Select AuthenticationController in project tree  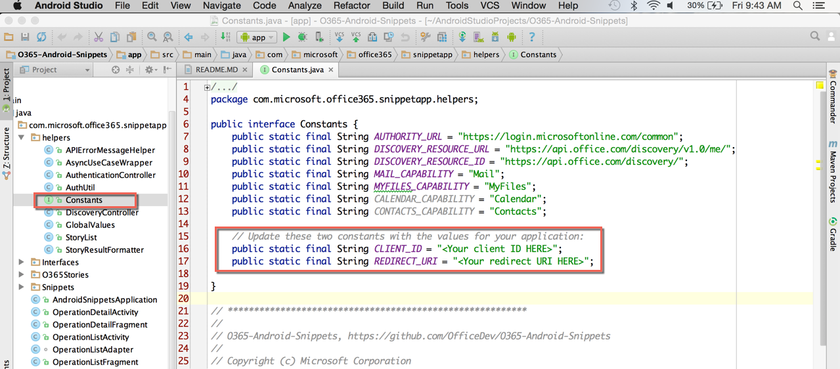pos(110,175)
